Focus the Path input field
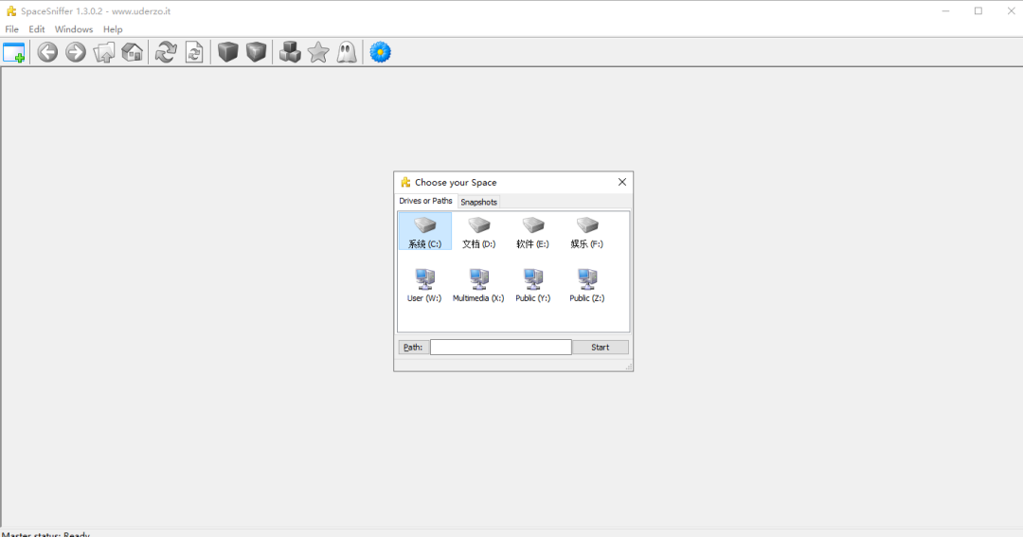Image resolution: width=1023 pixels, height=537 pixels. click(500, 348)
